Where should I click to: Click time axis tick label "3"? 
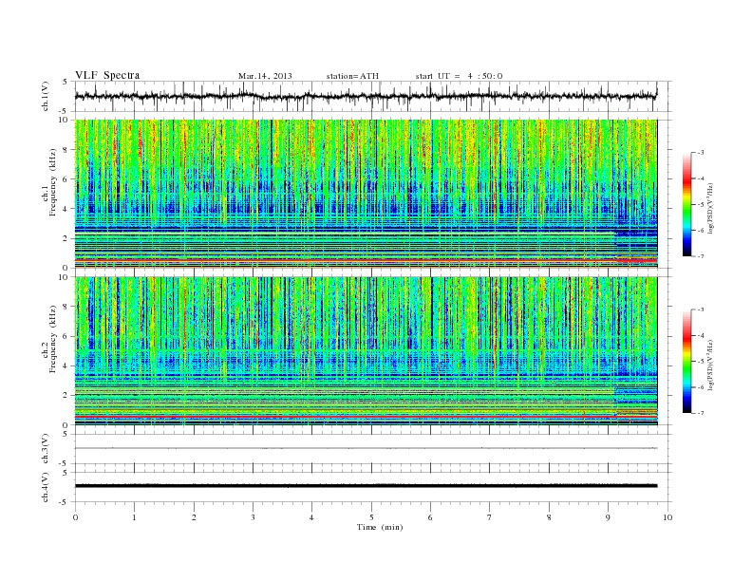tap(253, 517)
